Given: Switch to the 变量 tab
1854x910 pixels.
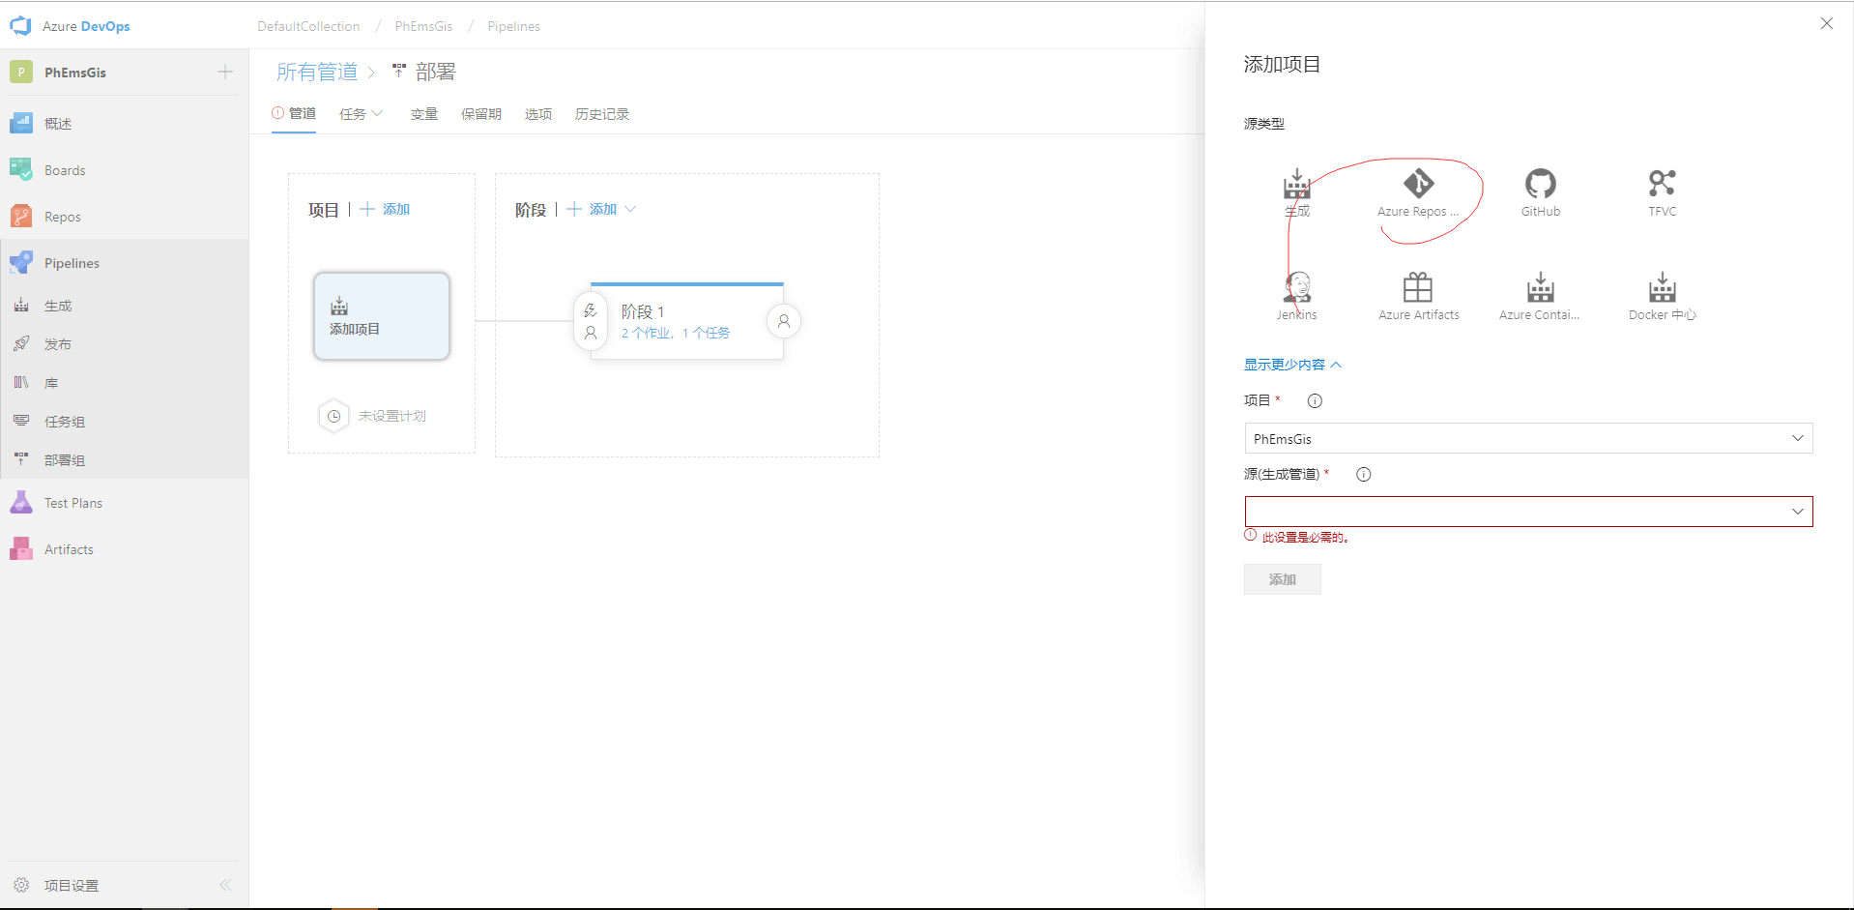Looking at the screenshot, I should (423, 114).
